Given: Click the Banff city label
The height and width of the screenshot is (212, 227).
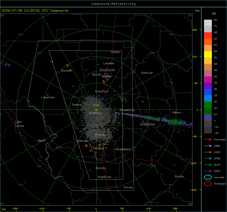Looking at the screenshot, I should [x=42, y=141].
